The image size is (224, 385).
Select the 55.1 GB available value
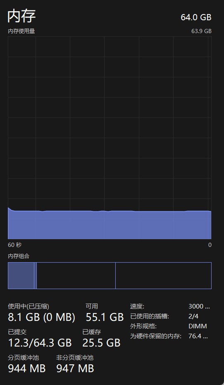coord(105,317)
